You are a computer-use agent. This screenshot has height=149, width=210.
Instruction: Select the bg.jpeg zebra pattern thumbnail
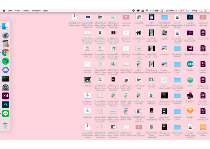pyautogui.click(x=164, y=33)
